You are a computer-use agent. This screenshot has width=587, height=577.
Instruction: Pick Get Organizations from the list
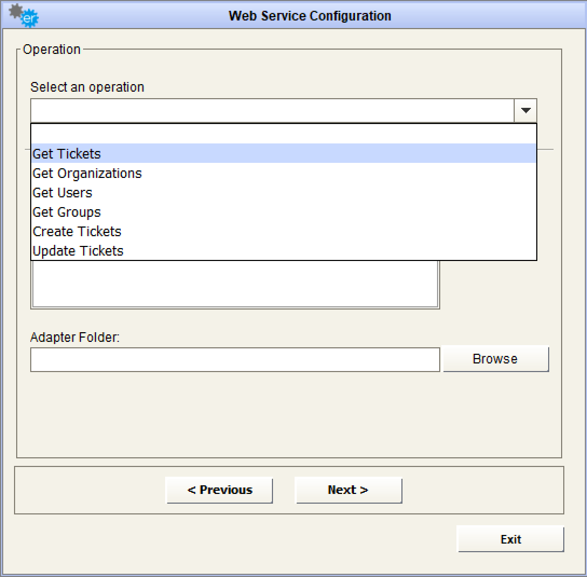[87, 173]
